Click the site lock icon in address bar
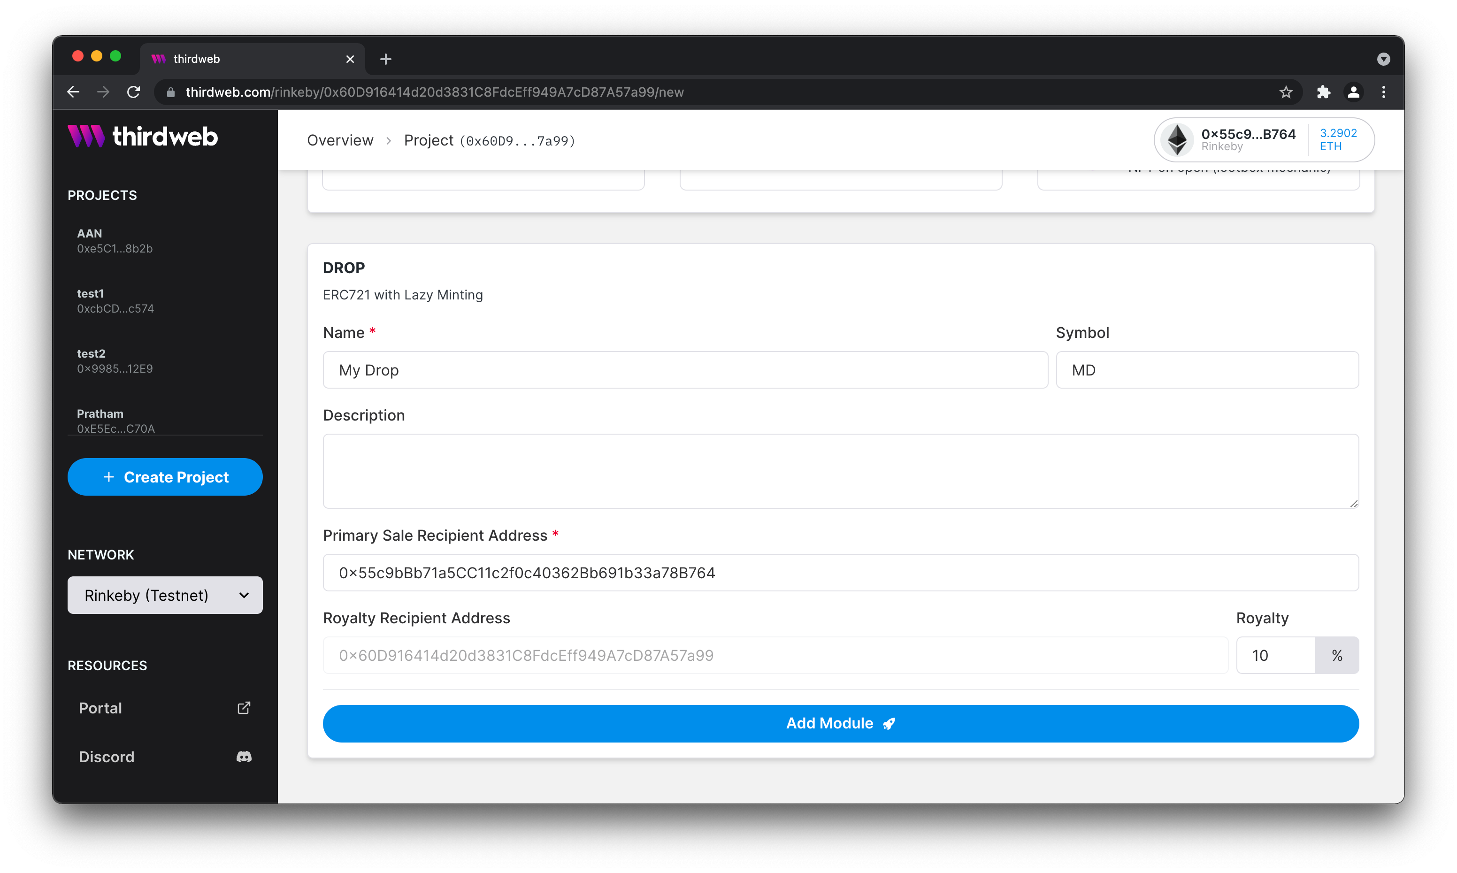The width and height of the screenshot is (1457, 873). [x=170, y=92]
